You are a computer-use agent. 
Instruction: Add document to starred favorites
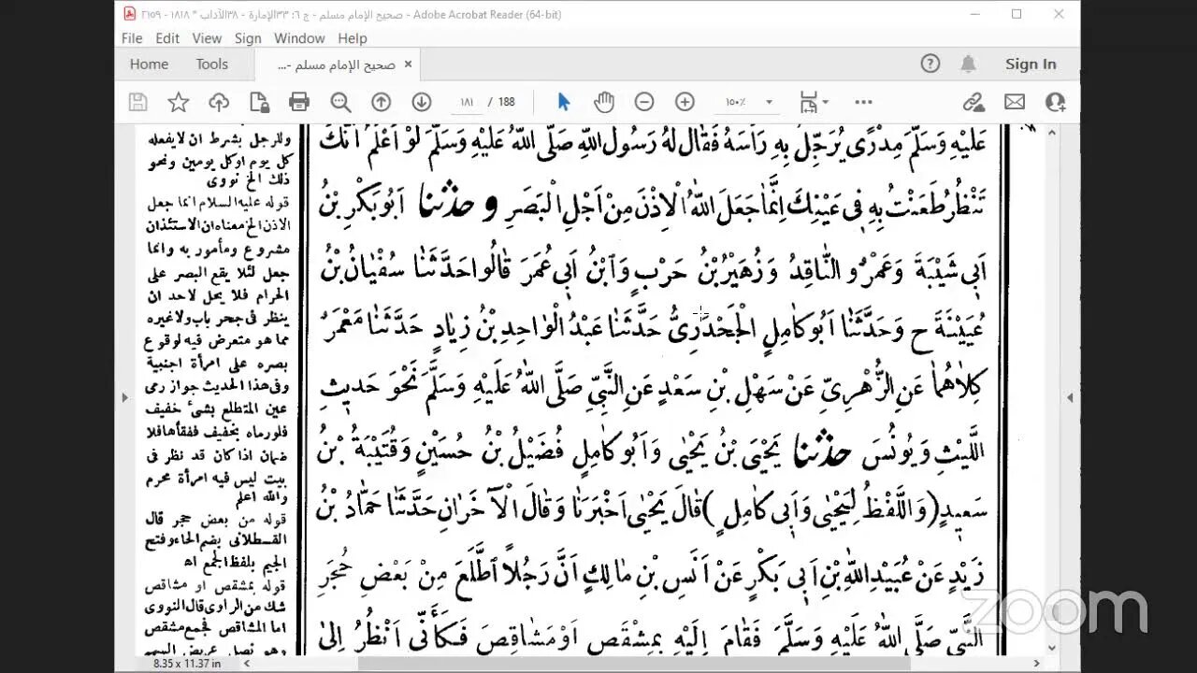click(x=179, y=102)
